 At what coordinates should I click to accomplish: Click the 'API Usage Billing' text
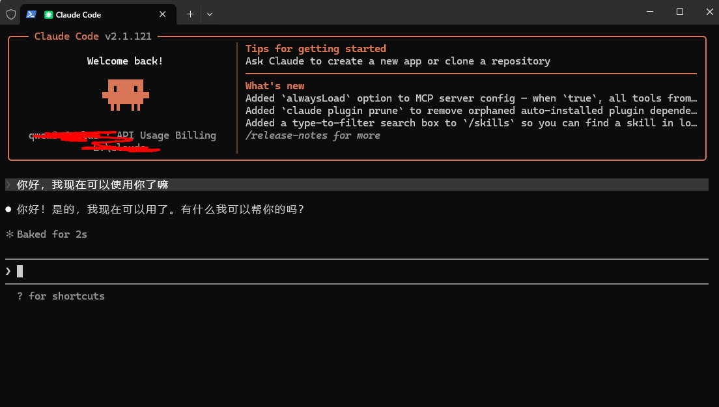pyautogui.click(x=166, y=135)
